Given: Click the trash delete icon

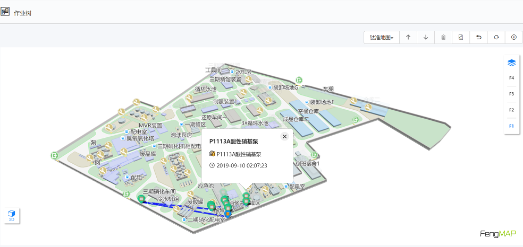Looking at the screenshot, I should click(x=443, y=37).
